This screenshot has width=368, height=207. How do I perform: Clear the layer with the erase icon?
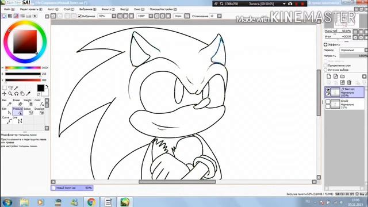click(343, 82)
